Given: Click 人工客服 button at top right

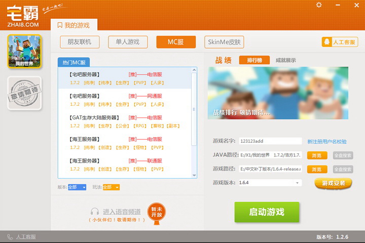Looking at the screenshot, I should pos(340,42).
